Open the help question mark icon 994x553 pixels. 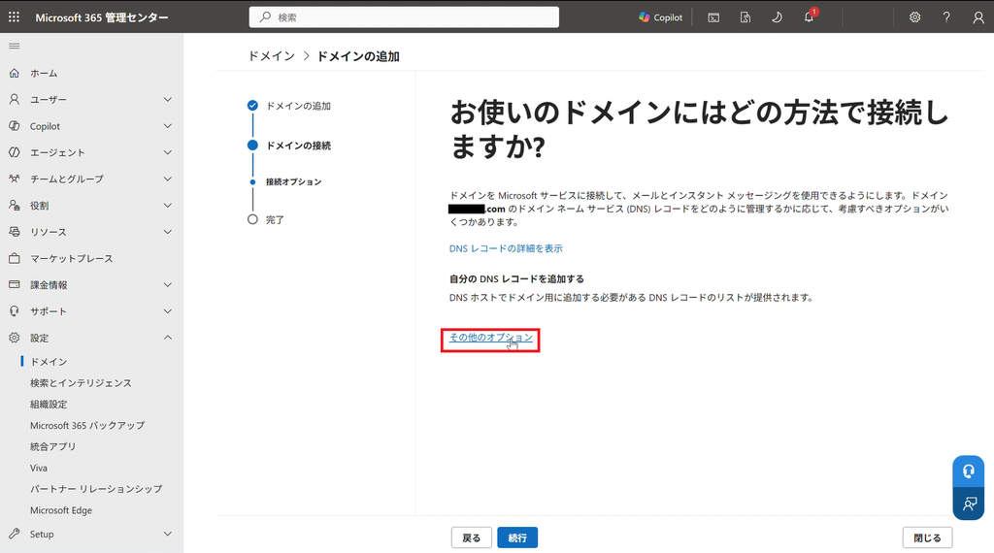(x=946, y=17)
